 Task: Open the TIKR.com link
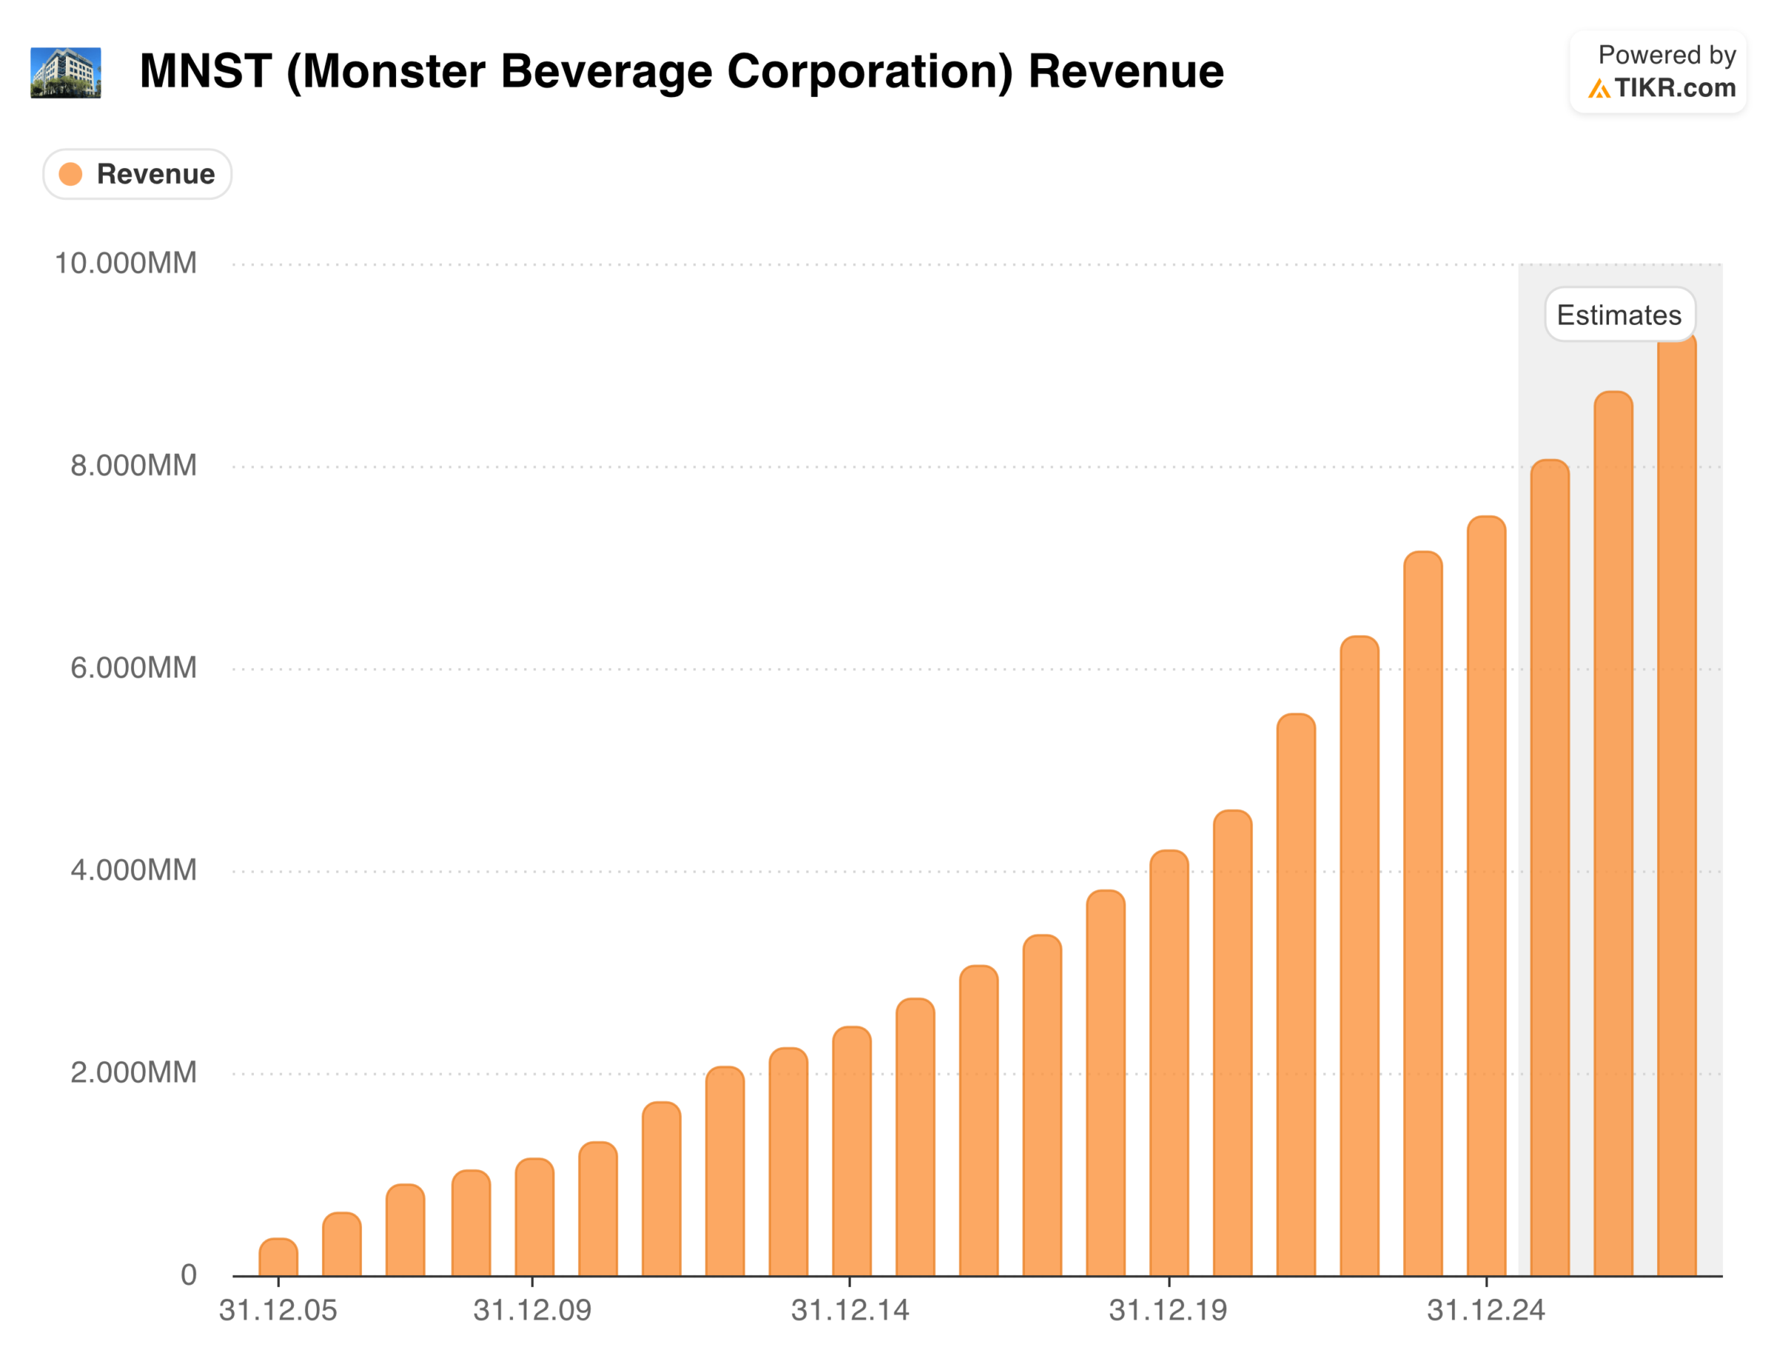1675,88
